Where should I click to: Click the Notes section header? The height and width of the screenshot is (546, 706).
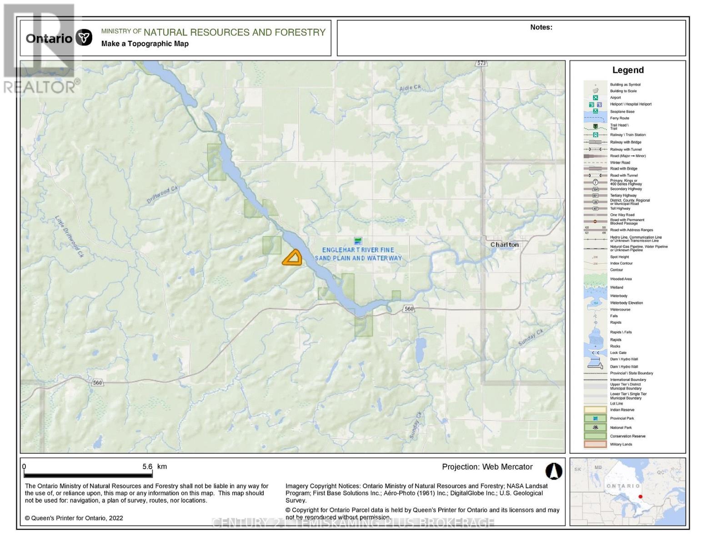click(x=541, y=27)
